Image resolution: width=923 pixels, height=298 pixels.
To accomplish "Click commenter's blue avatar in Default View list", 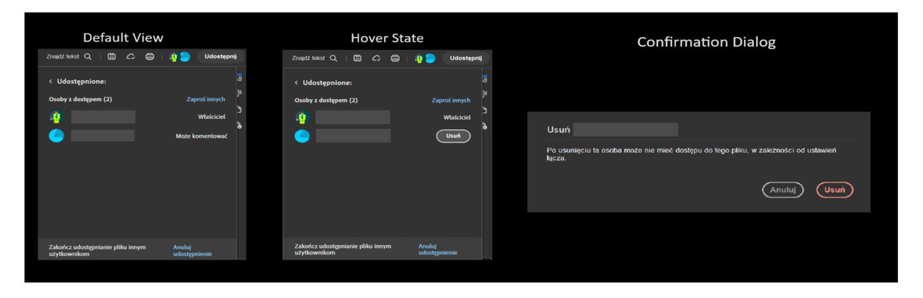I will (56, 136).
